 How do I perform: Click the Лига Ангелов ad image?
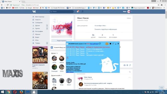pyautogui.click(x=40, y=80)
